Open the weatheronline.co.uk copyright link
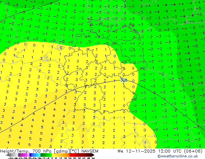The height and width of the screenshot is (159, 205). (178, 156)
